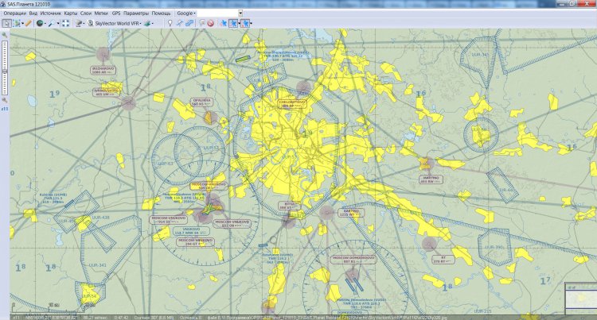This screenshot has height=320, width=597.
Task: Click the overlay layers icon
Action: click(x=148, y=24)
